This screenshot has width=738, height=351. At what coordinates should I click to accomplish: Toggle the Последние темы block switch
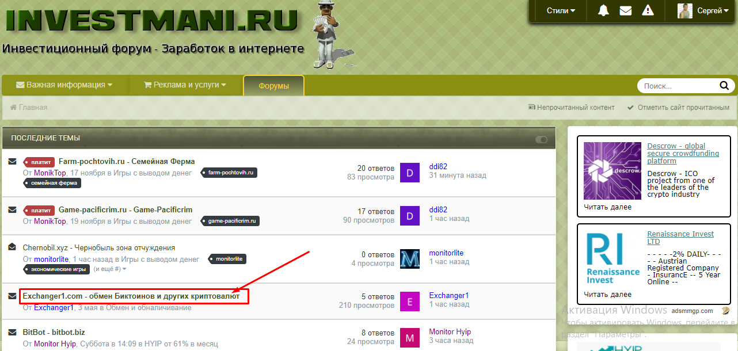(x=541, y=139)
